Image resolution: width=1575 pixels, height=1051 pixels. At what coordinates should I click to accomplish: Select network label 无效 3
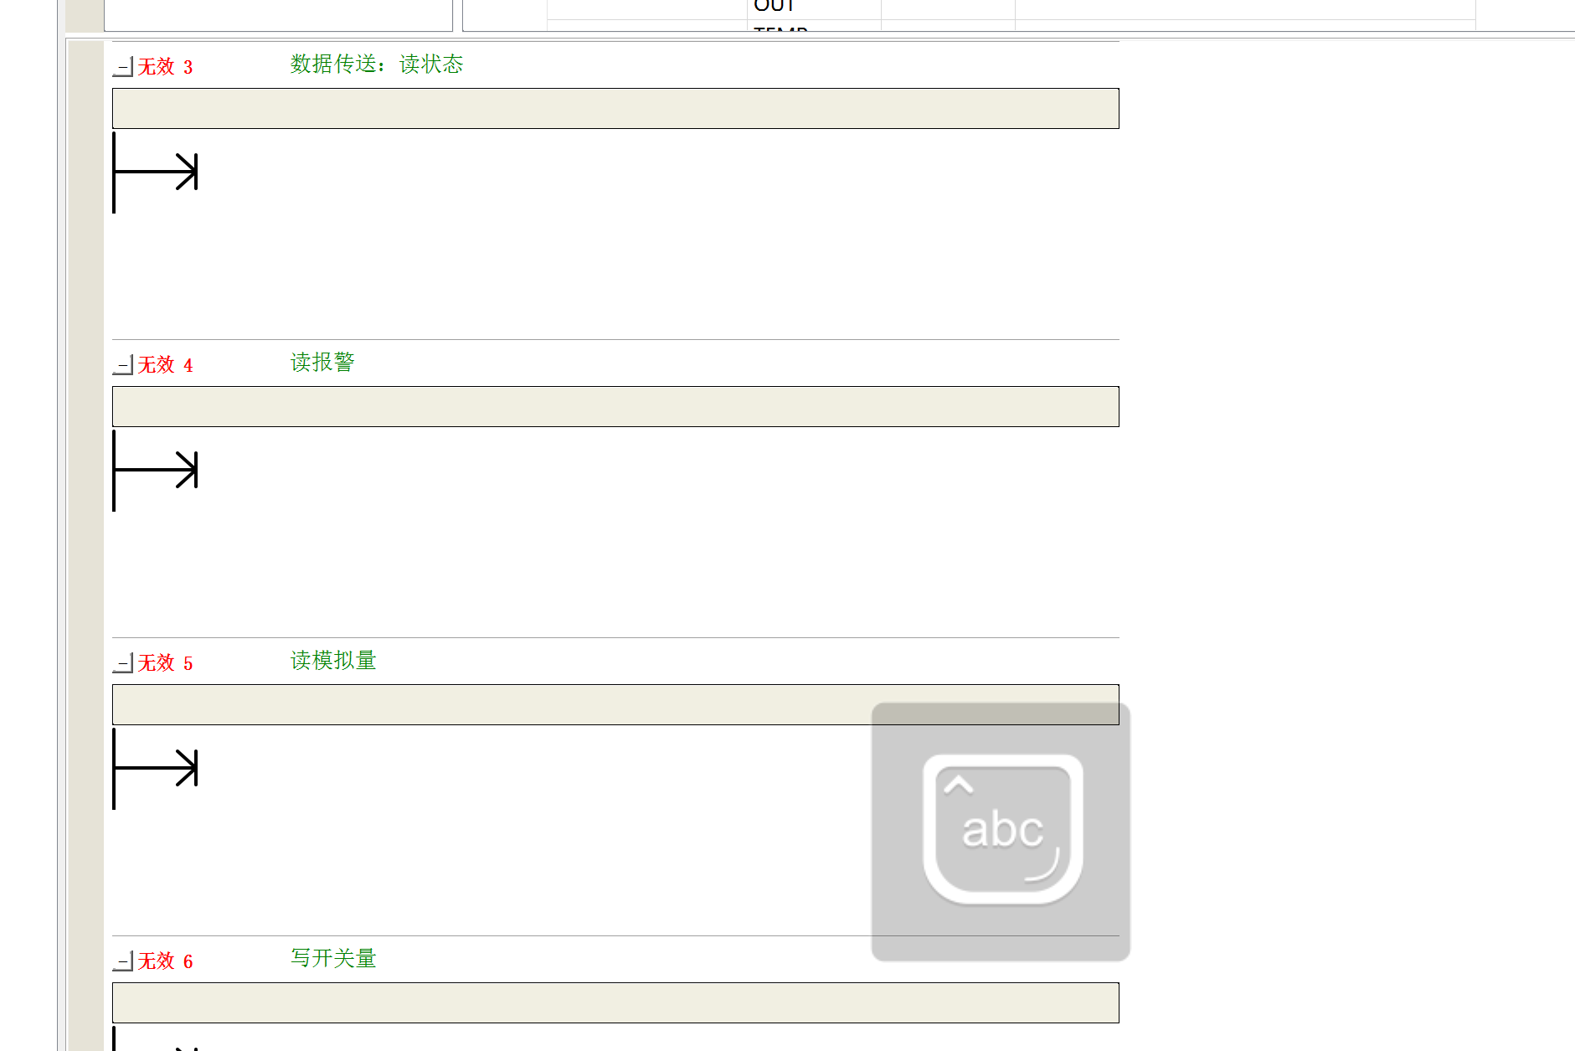coord(165,67)
